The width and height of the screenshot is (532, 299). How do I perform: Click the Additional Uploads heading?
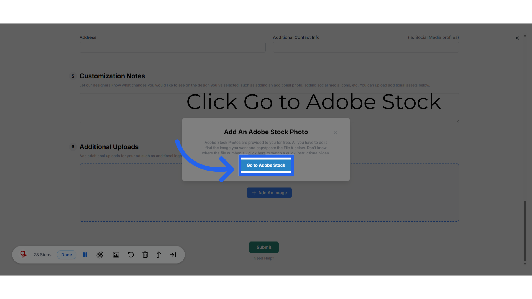pos(109,147)
